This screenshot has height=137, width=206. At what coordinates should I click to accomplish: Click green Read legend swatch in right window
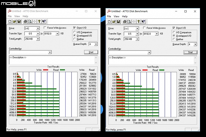[x=162, y=70]
